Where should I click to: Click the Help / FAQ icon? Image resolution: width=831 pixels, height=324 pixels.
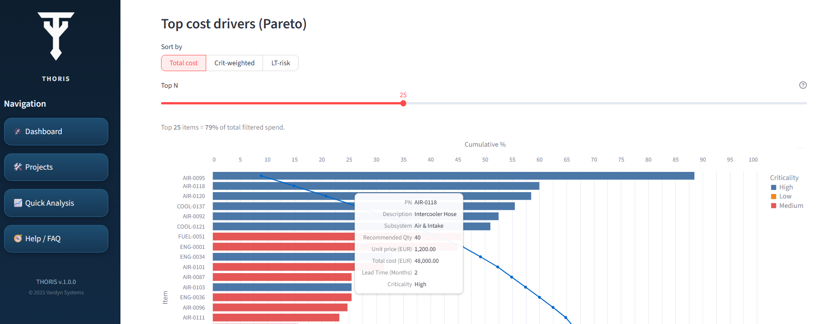coord(18,238)
